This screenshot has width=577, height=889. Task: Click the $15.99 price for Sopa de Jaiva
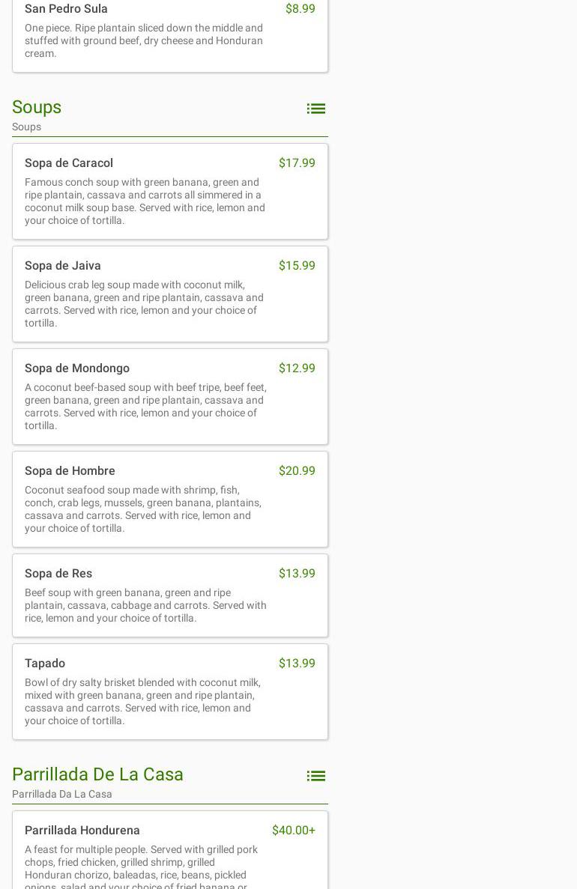pyautogui.click(x=297, y=266)
